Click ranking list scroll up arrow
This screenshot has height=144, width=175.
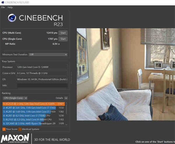66,103
